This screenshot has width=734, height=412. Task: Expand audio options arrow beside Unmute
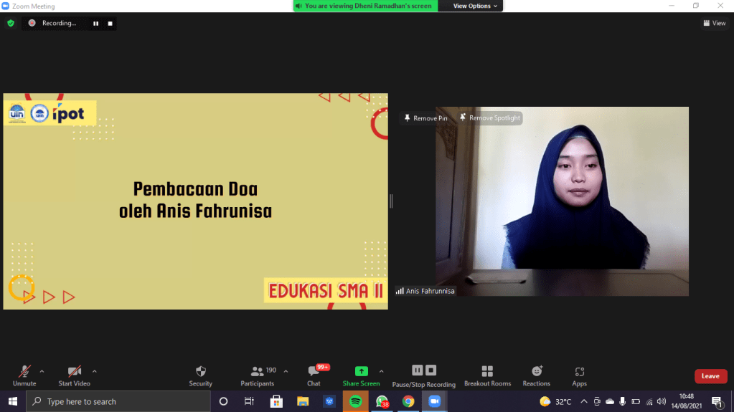(x=42, y=371)
